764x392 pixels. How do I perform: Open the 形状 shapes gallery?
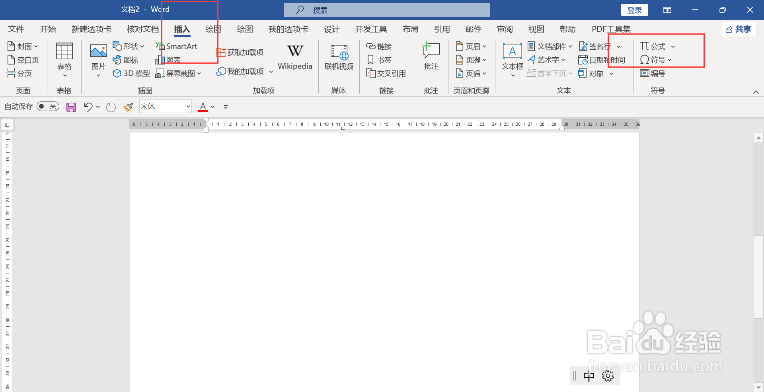(x=128, y=47)
